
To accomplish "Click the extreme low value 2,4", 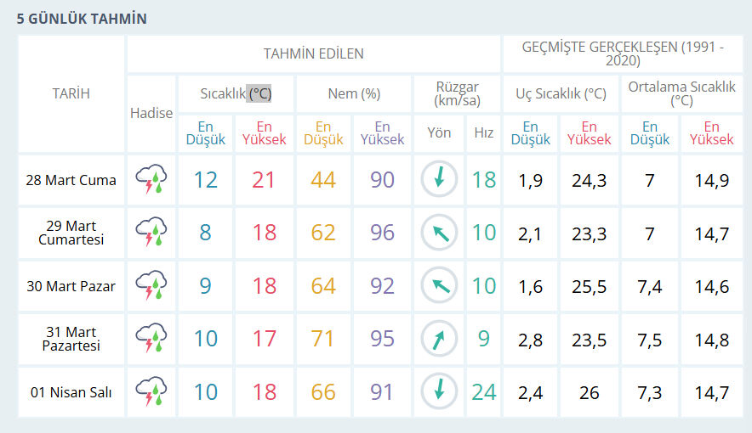I will click(530, 393).
